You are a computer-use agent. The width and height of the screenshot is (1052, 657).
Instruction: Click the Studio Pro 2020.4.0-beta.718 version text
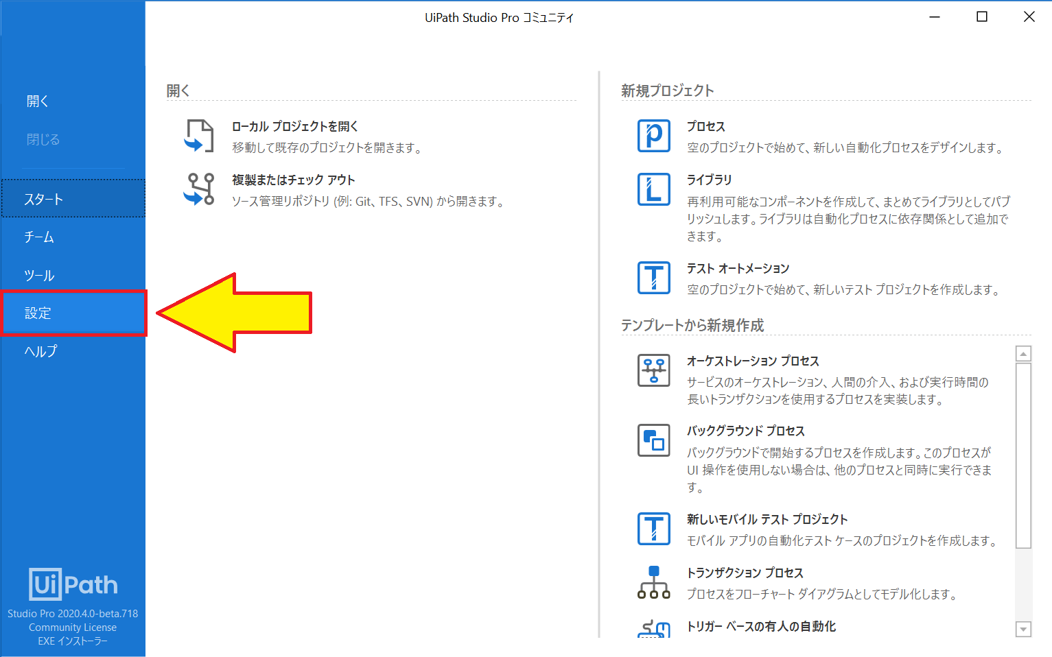click(73, 614)
